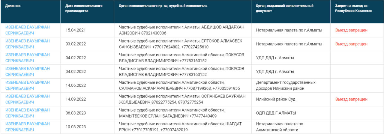The width and height of the screenshot is (384, 134).
Task: Click the "Орган, выдавший исполнительный документ" header
Action: (x=285, y=8)
